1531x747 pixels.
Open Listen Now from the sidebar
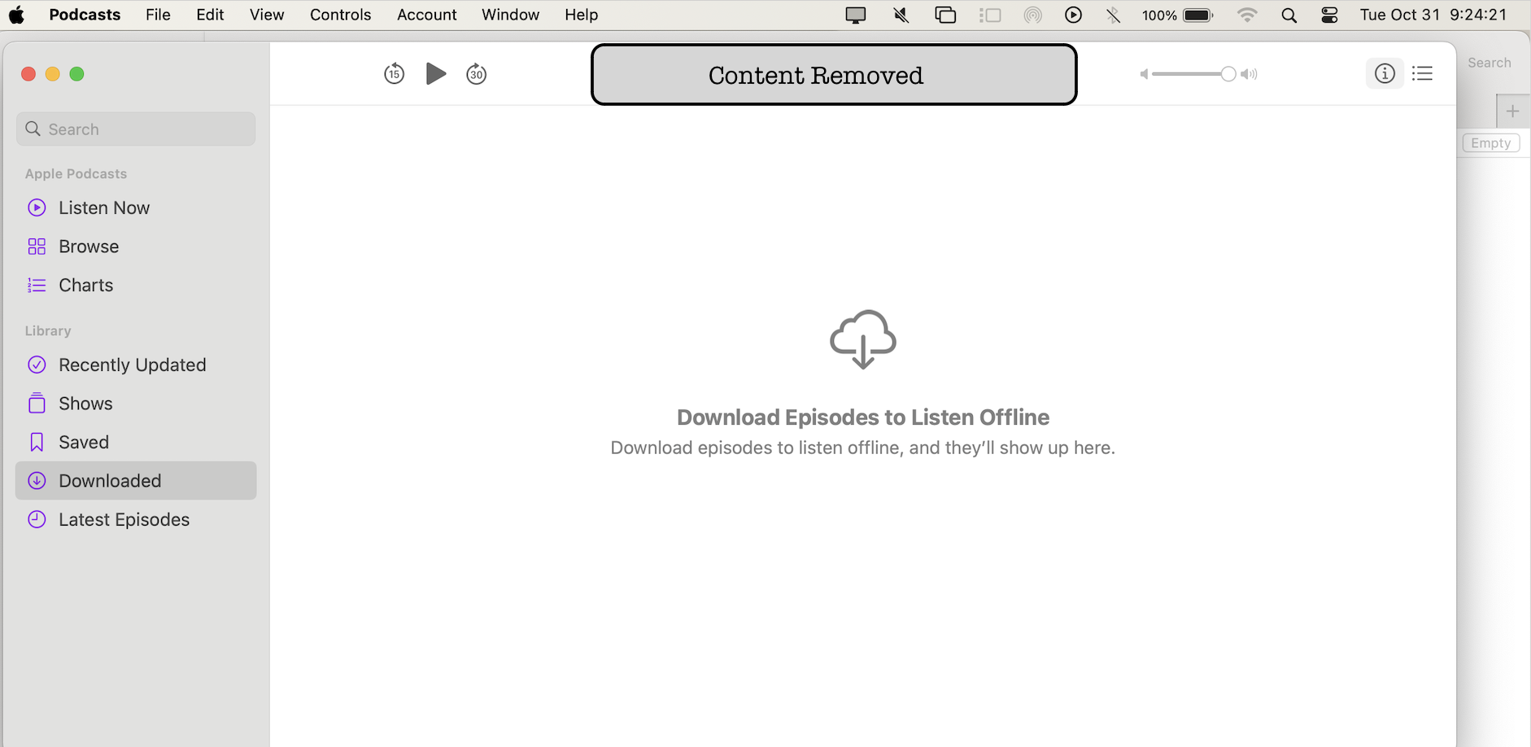tap(104, 207)
